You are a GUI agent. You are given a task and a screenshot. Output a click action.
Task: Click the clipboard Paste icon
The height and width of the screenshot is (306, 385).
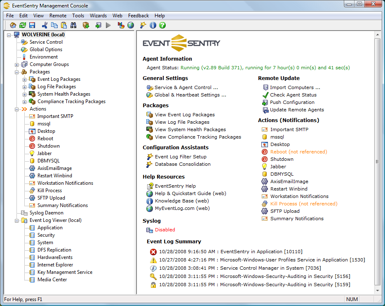[x=64, y=25]
